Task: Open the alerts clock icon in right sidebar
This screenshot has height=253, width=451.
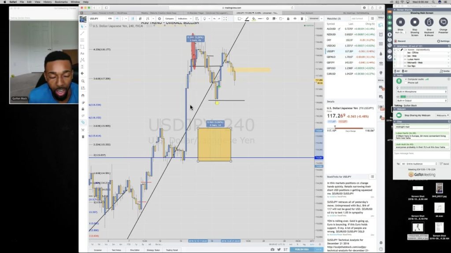Action: click(381, 34)
